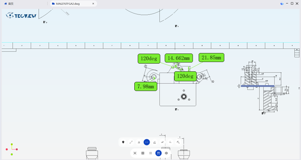
Task: Select the diagonal line distance measure tool
Action: [x=131, y=142]
